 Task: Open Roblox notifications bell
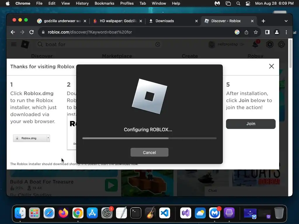click(255, 44)
